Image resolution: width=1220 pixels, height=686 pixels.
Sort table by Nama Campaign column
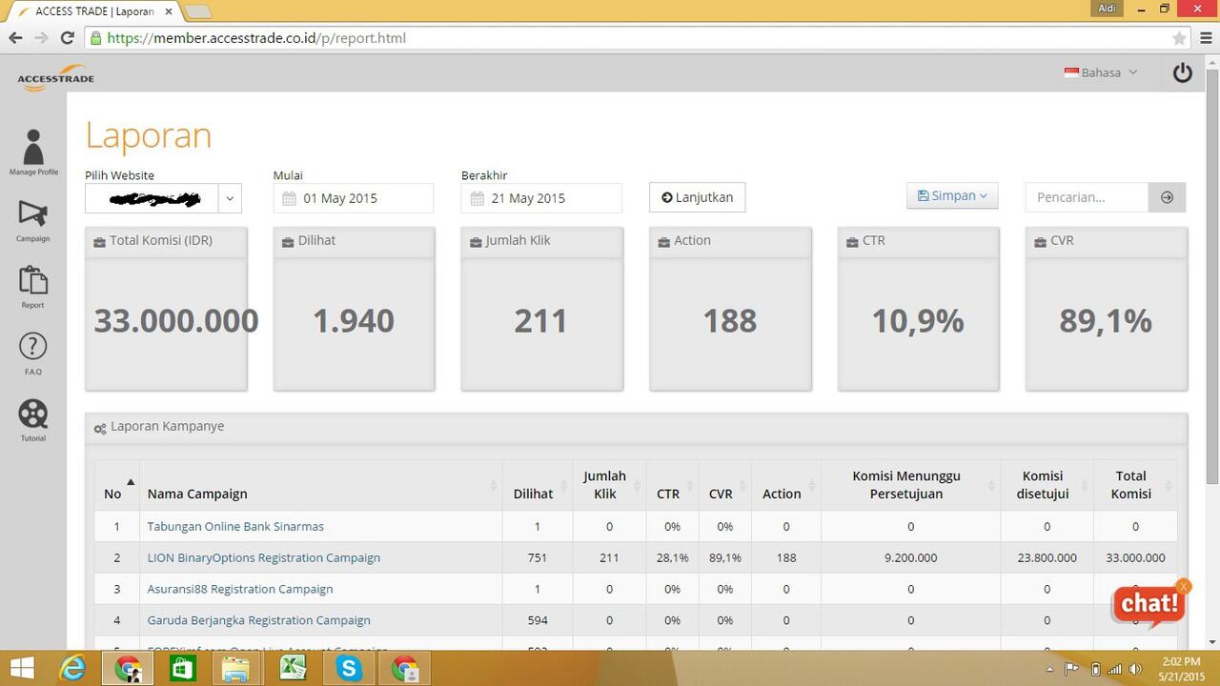pyautogui.click(x=320, y=486)
